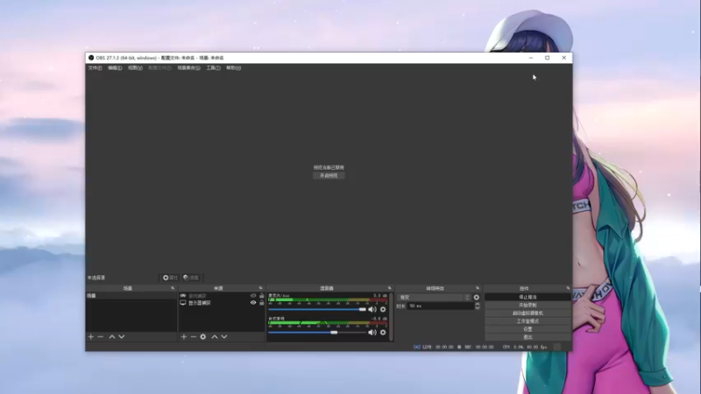Click the live streaming status icon
Viewport: 701px width, 394px height.
[x=417, y=347]
